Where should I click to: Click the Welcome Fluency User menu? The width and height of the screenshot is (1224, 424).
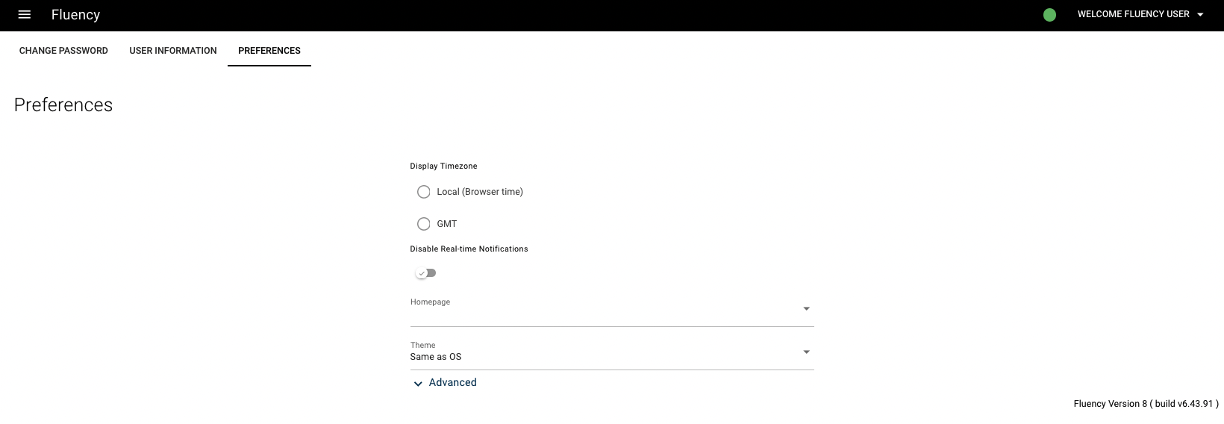tap(1140, 15)
